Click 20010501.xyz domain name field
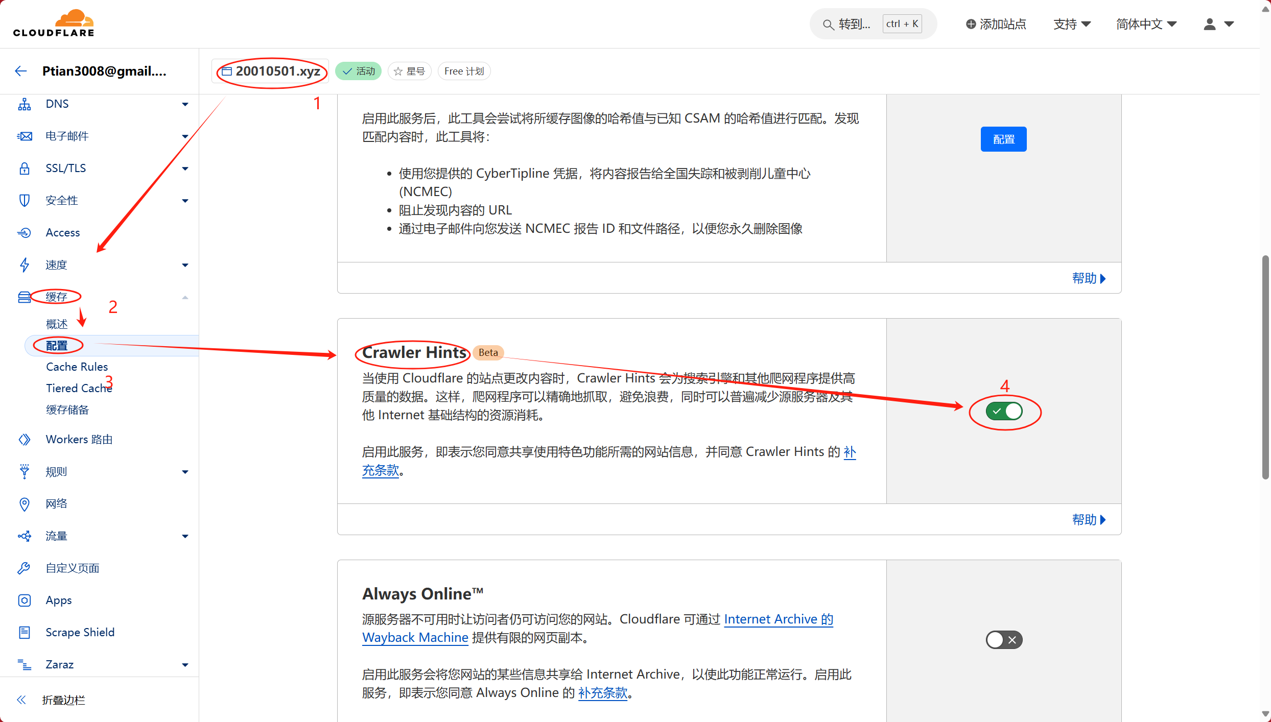 coord(272,70)
